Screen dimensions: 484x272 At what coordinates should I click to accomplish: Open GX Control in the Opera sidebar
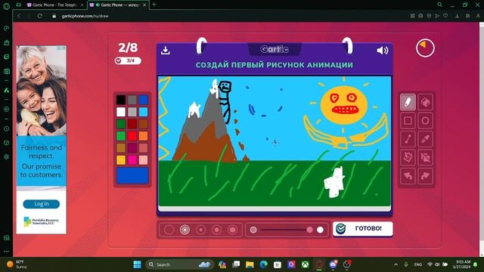tap(7, 29)
